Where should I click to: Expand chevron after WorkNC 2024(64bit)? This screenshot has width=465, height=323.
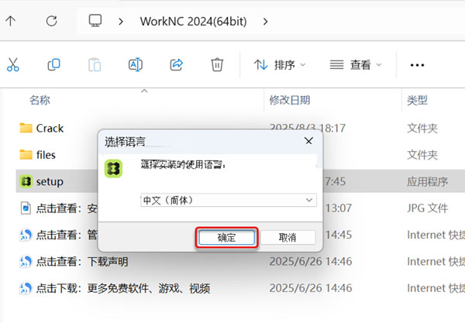[x=265, y=22]
